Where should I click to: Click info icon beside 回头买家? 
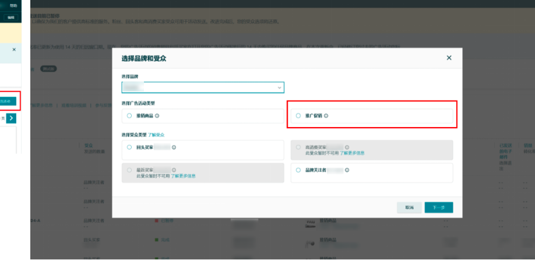174,147
